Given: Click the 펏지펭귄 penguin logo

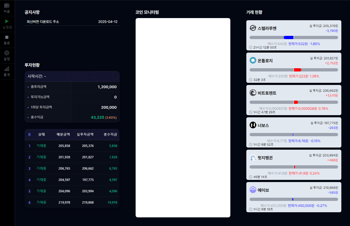Looking at the screenshot, I should click(253, 157).
